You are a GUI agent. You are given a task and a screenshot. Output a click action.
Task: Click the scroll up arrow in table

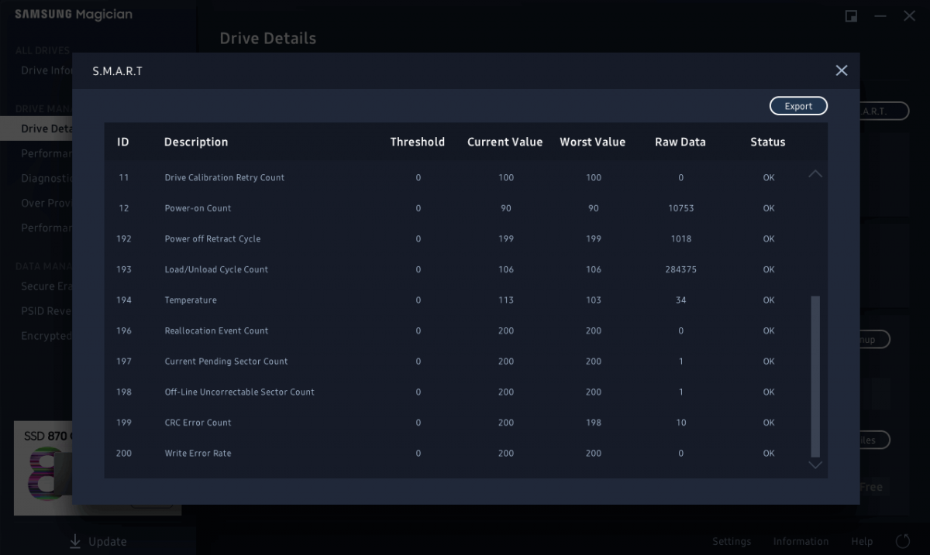[815, 174]
